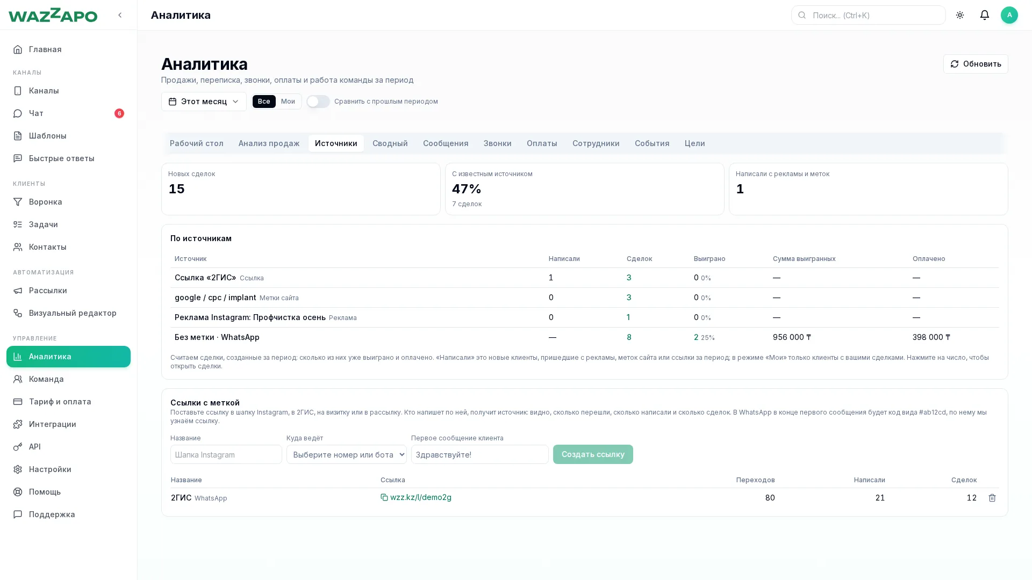The image size is (1032, 580).
Task: Open Шаблоны in the sidebar
Action: point(68,136)
